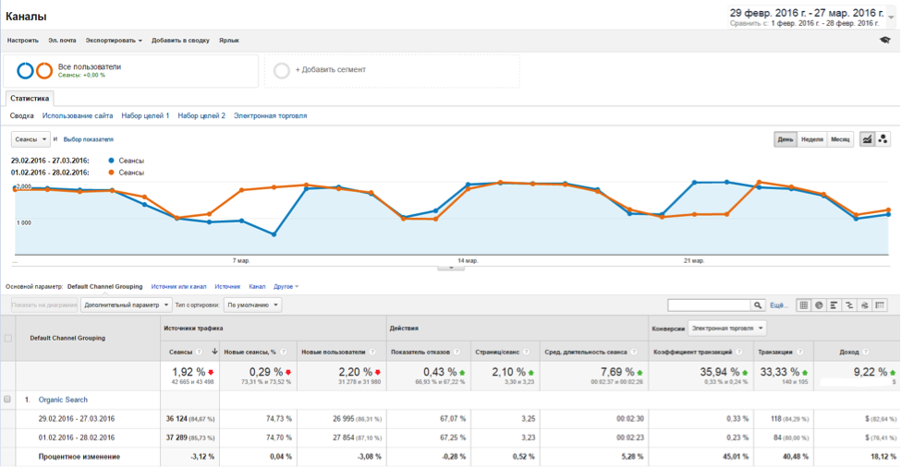Click the table search magnifier button
Viewport: 901px width, 467px height.
click(x=759, y=305)
